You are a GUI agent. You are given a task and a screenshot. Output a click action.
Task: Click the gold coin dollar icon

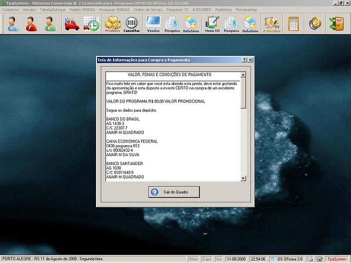(x=315, y=24)
